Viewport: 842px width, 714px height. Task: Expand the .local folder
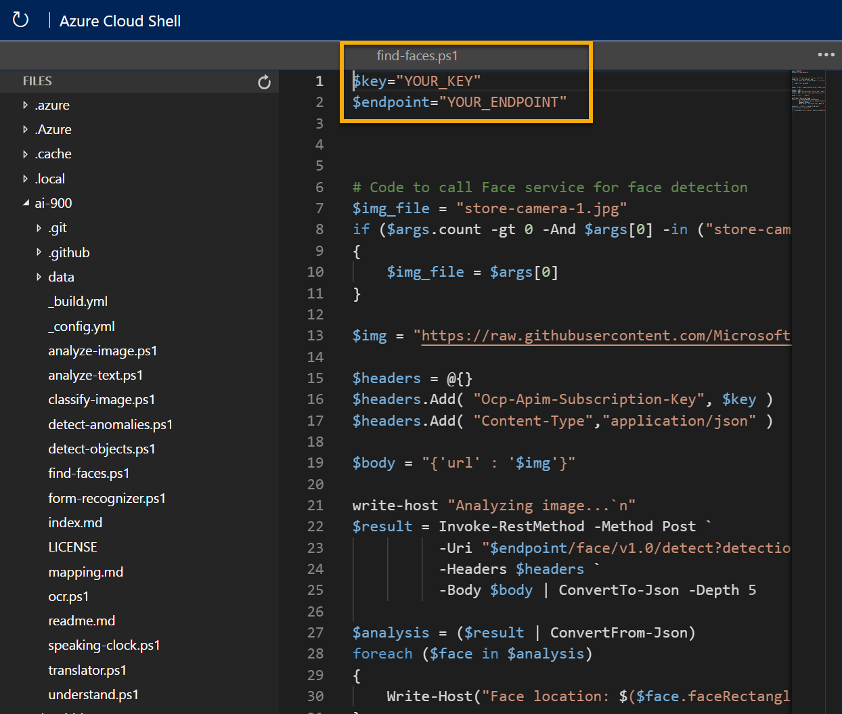click(x=26, y=179)
